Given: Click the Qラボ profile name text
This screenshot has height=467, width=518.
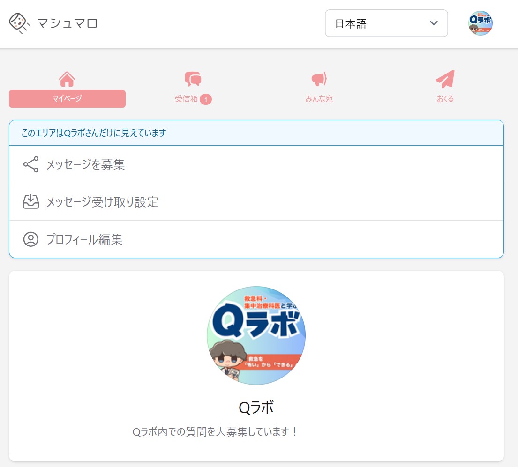Looking at the screenshot, I should (256, 407).
